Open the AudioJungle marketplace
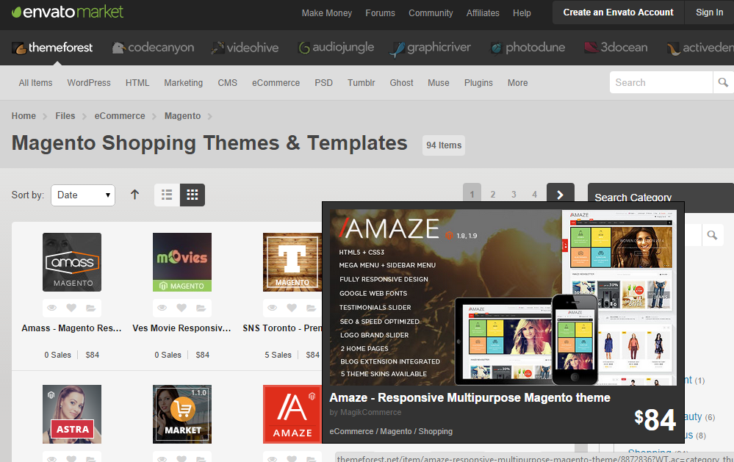The height and width of the screenshot is (462, 734). pos(336,48)
